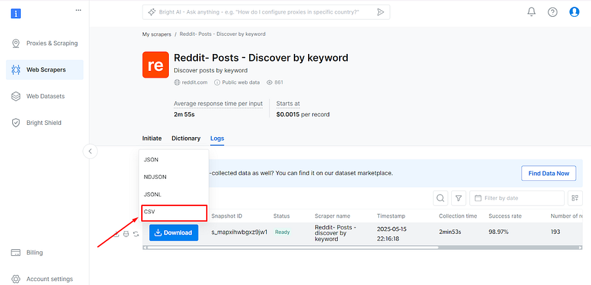Click the Ready status badge

(282, 232)
